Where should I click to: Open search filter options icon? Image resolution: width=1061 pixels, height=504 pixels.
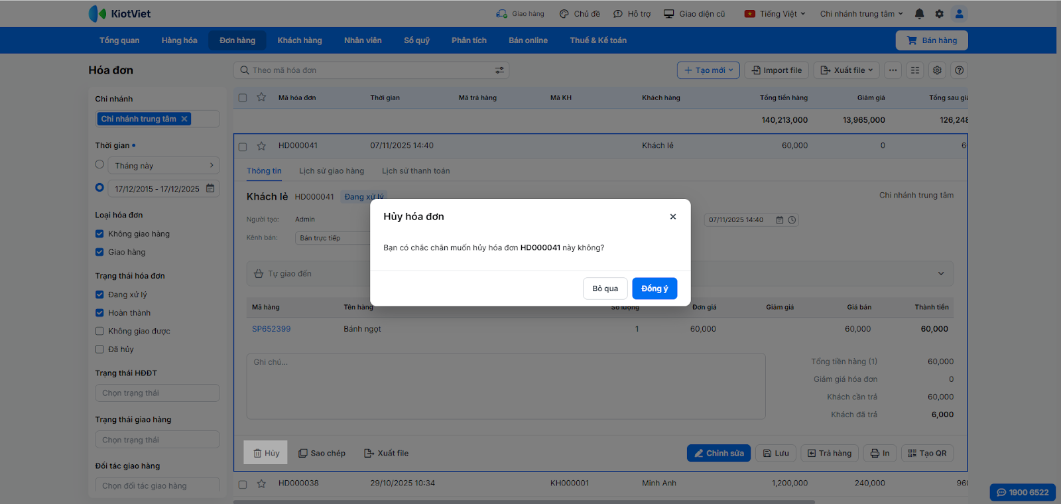(x=499, y=70)
